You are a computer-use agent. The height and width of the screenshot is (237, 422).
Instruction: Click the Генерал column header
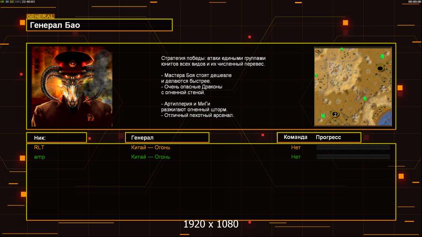point(167,138)
